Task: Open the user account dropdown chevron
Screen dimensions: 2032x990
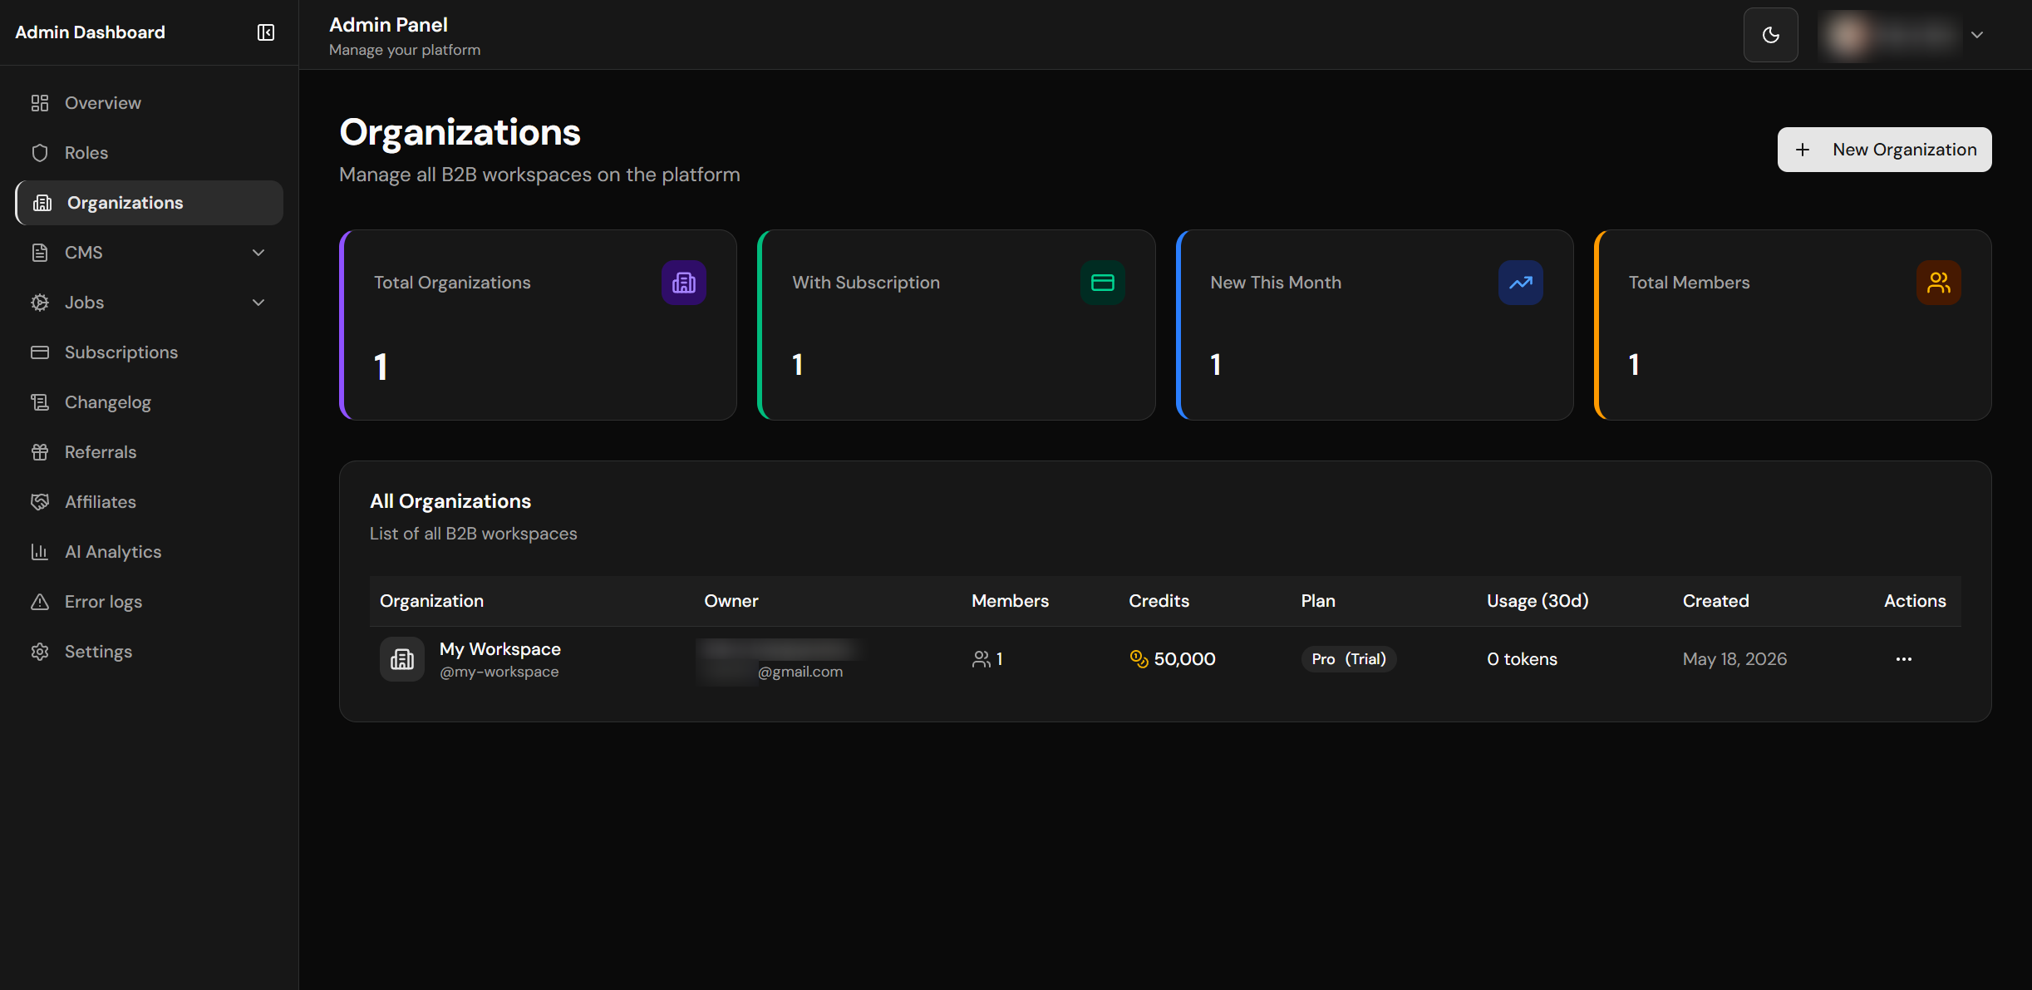Action: [1977, 35]
